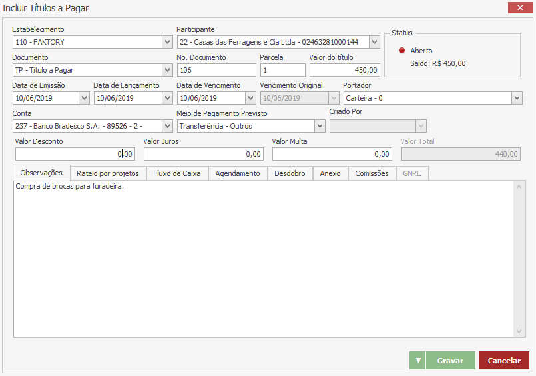
Task: Select the Agendamento tab
Action: coord(238,173)
